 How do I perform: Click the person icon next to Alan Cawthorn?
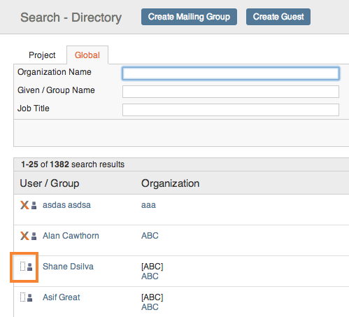coord(34,236)
